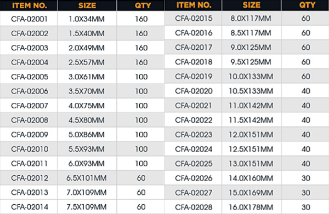The height and width of the screenshot is (214, 329).
Task: Click size 4.0X75MM
Action: tap(87, 106)
